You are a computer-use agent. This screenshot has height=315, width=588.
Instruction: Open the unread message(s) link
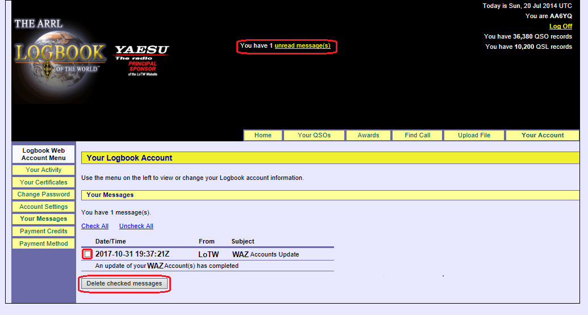point(302,45)
